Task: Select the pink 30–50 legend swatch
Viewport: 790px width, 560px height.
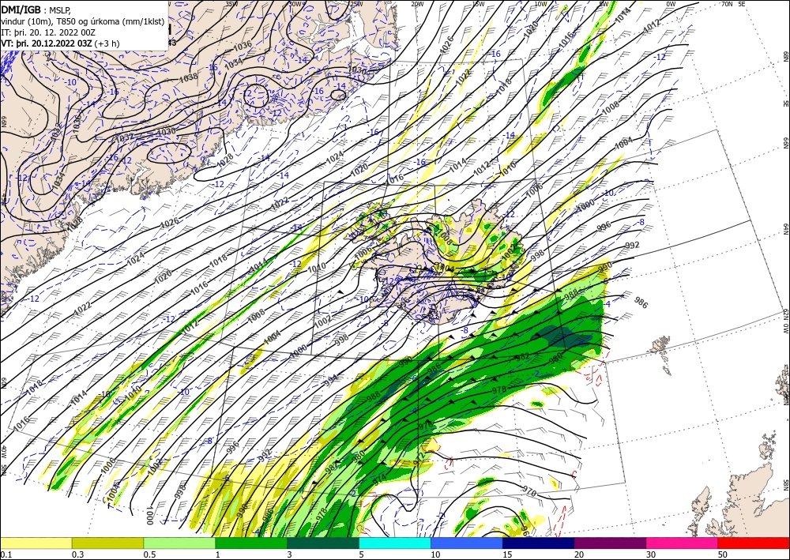Action: click(x=682, y=543)
